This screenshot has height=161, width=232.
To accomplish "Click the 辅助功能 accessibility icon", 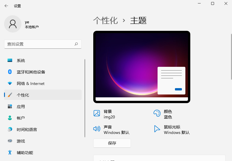I will (x=10, y=152).
